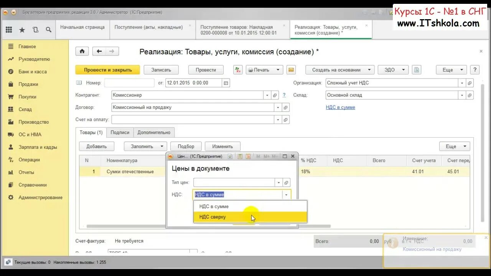Expand Заполнить dropdown button
Image resolution: width=491 pixels, height=276 pixels.
point(145,146)
